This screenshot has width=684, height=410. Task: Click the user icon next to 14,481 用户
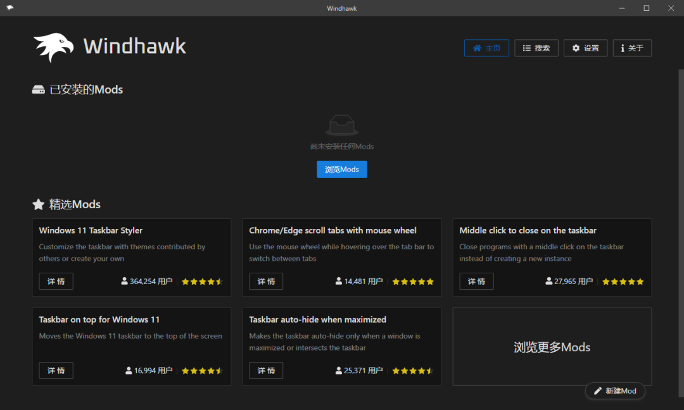[x=338, y=281]
